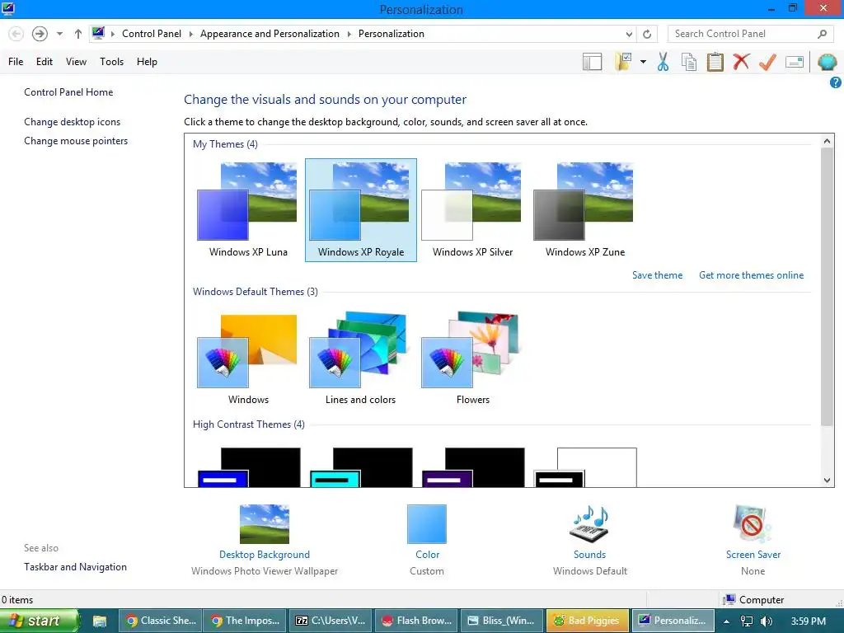
Task: Select the Flowers theme
Action: coord(472,359)
